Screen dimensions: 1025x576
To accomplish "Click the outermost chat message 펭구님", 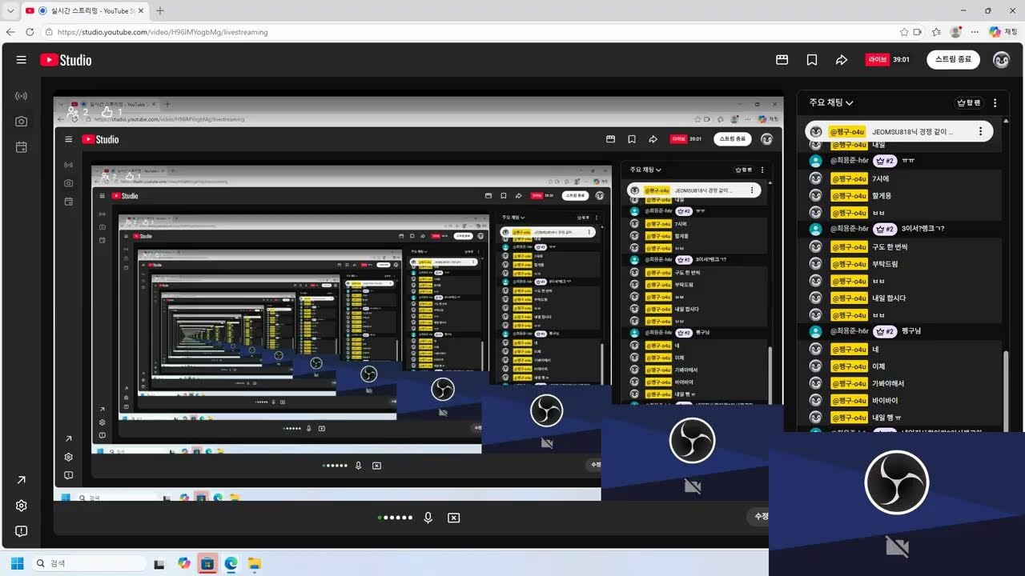I will tap(911, 331).
